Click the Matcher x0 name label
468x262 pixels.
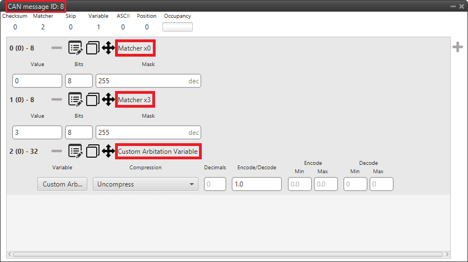pyautogui.click(x=135, y=48)
